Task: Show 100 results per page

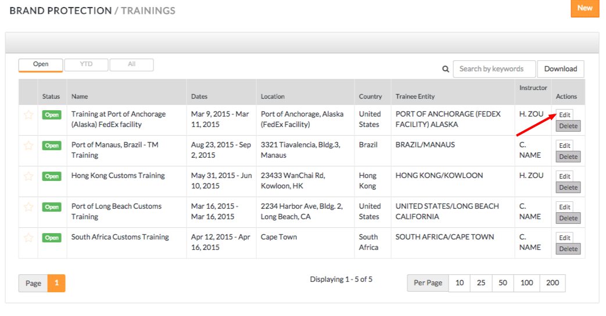Action: pyautogui.click(x=526, y=283)
